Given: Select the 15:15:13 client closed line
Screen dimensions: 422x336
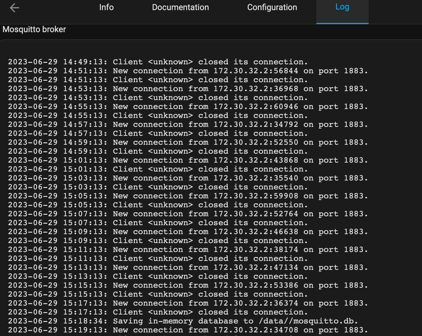Looking at the screenshot, I should coord(158,294).
